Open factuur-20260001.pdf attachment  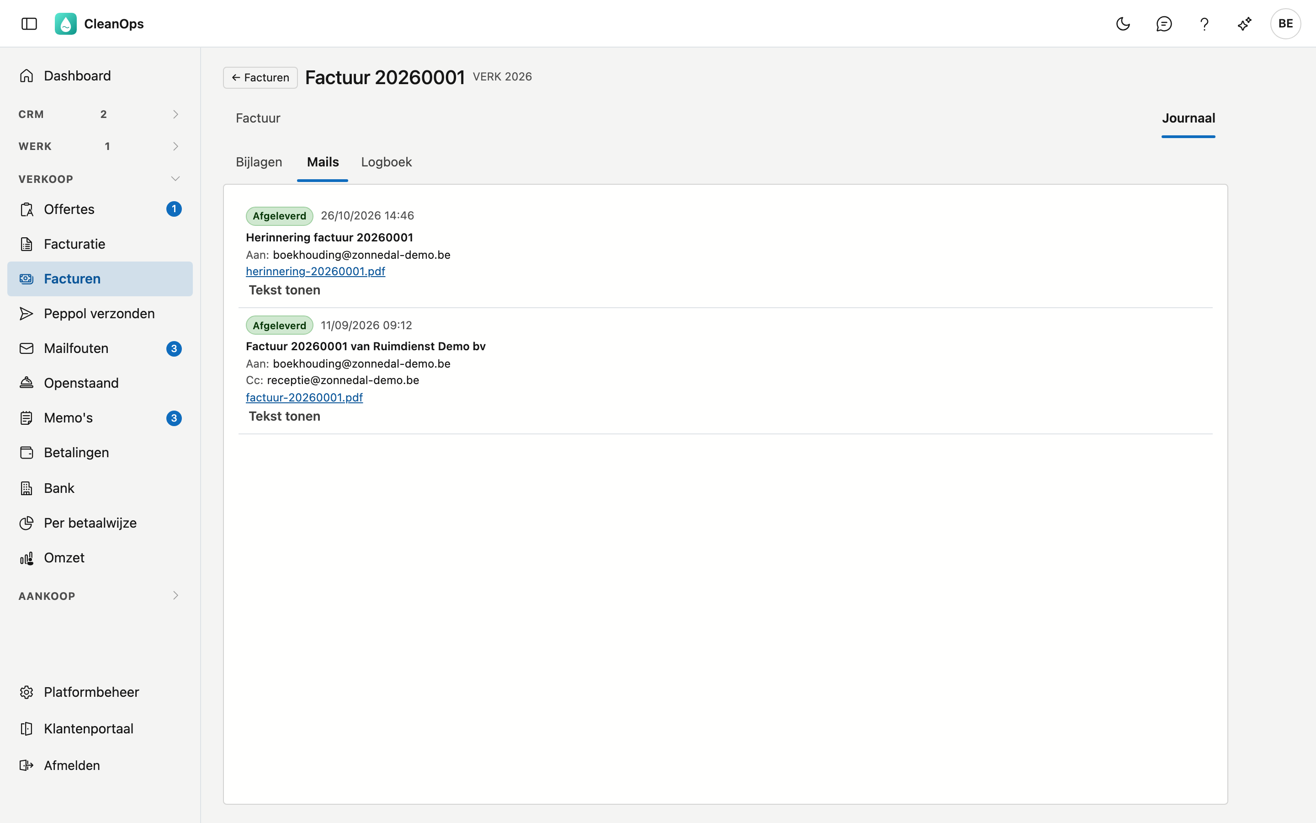[x=304, y=398]
